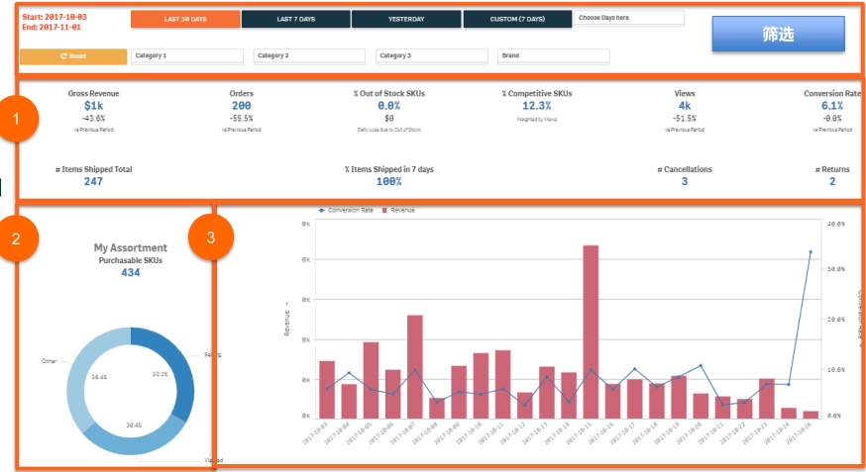Click the Gross Revenue $1k value
The image size is (866, 472).
pos(94,105)
